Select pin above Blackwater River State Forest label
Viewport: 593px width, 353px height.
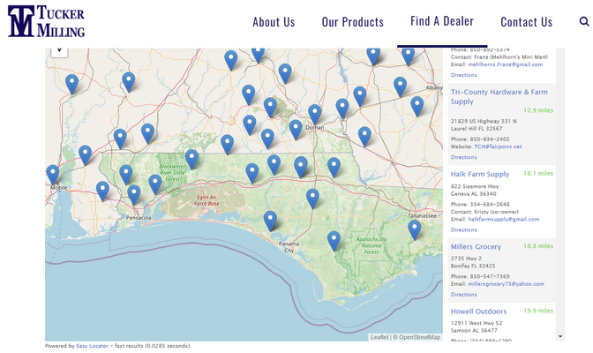(x=191, y=160)
